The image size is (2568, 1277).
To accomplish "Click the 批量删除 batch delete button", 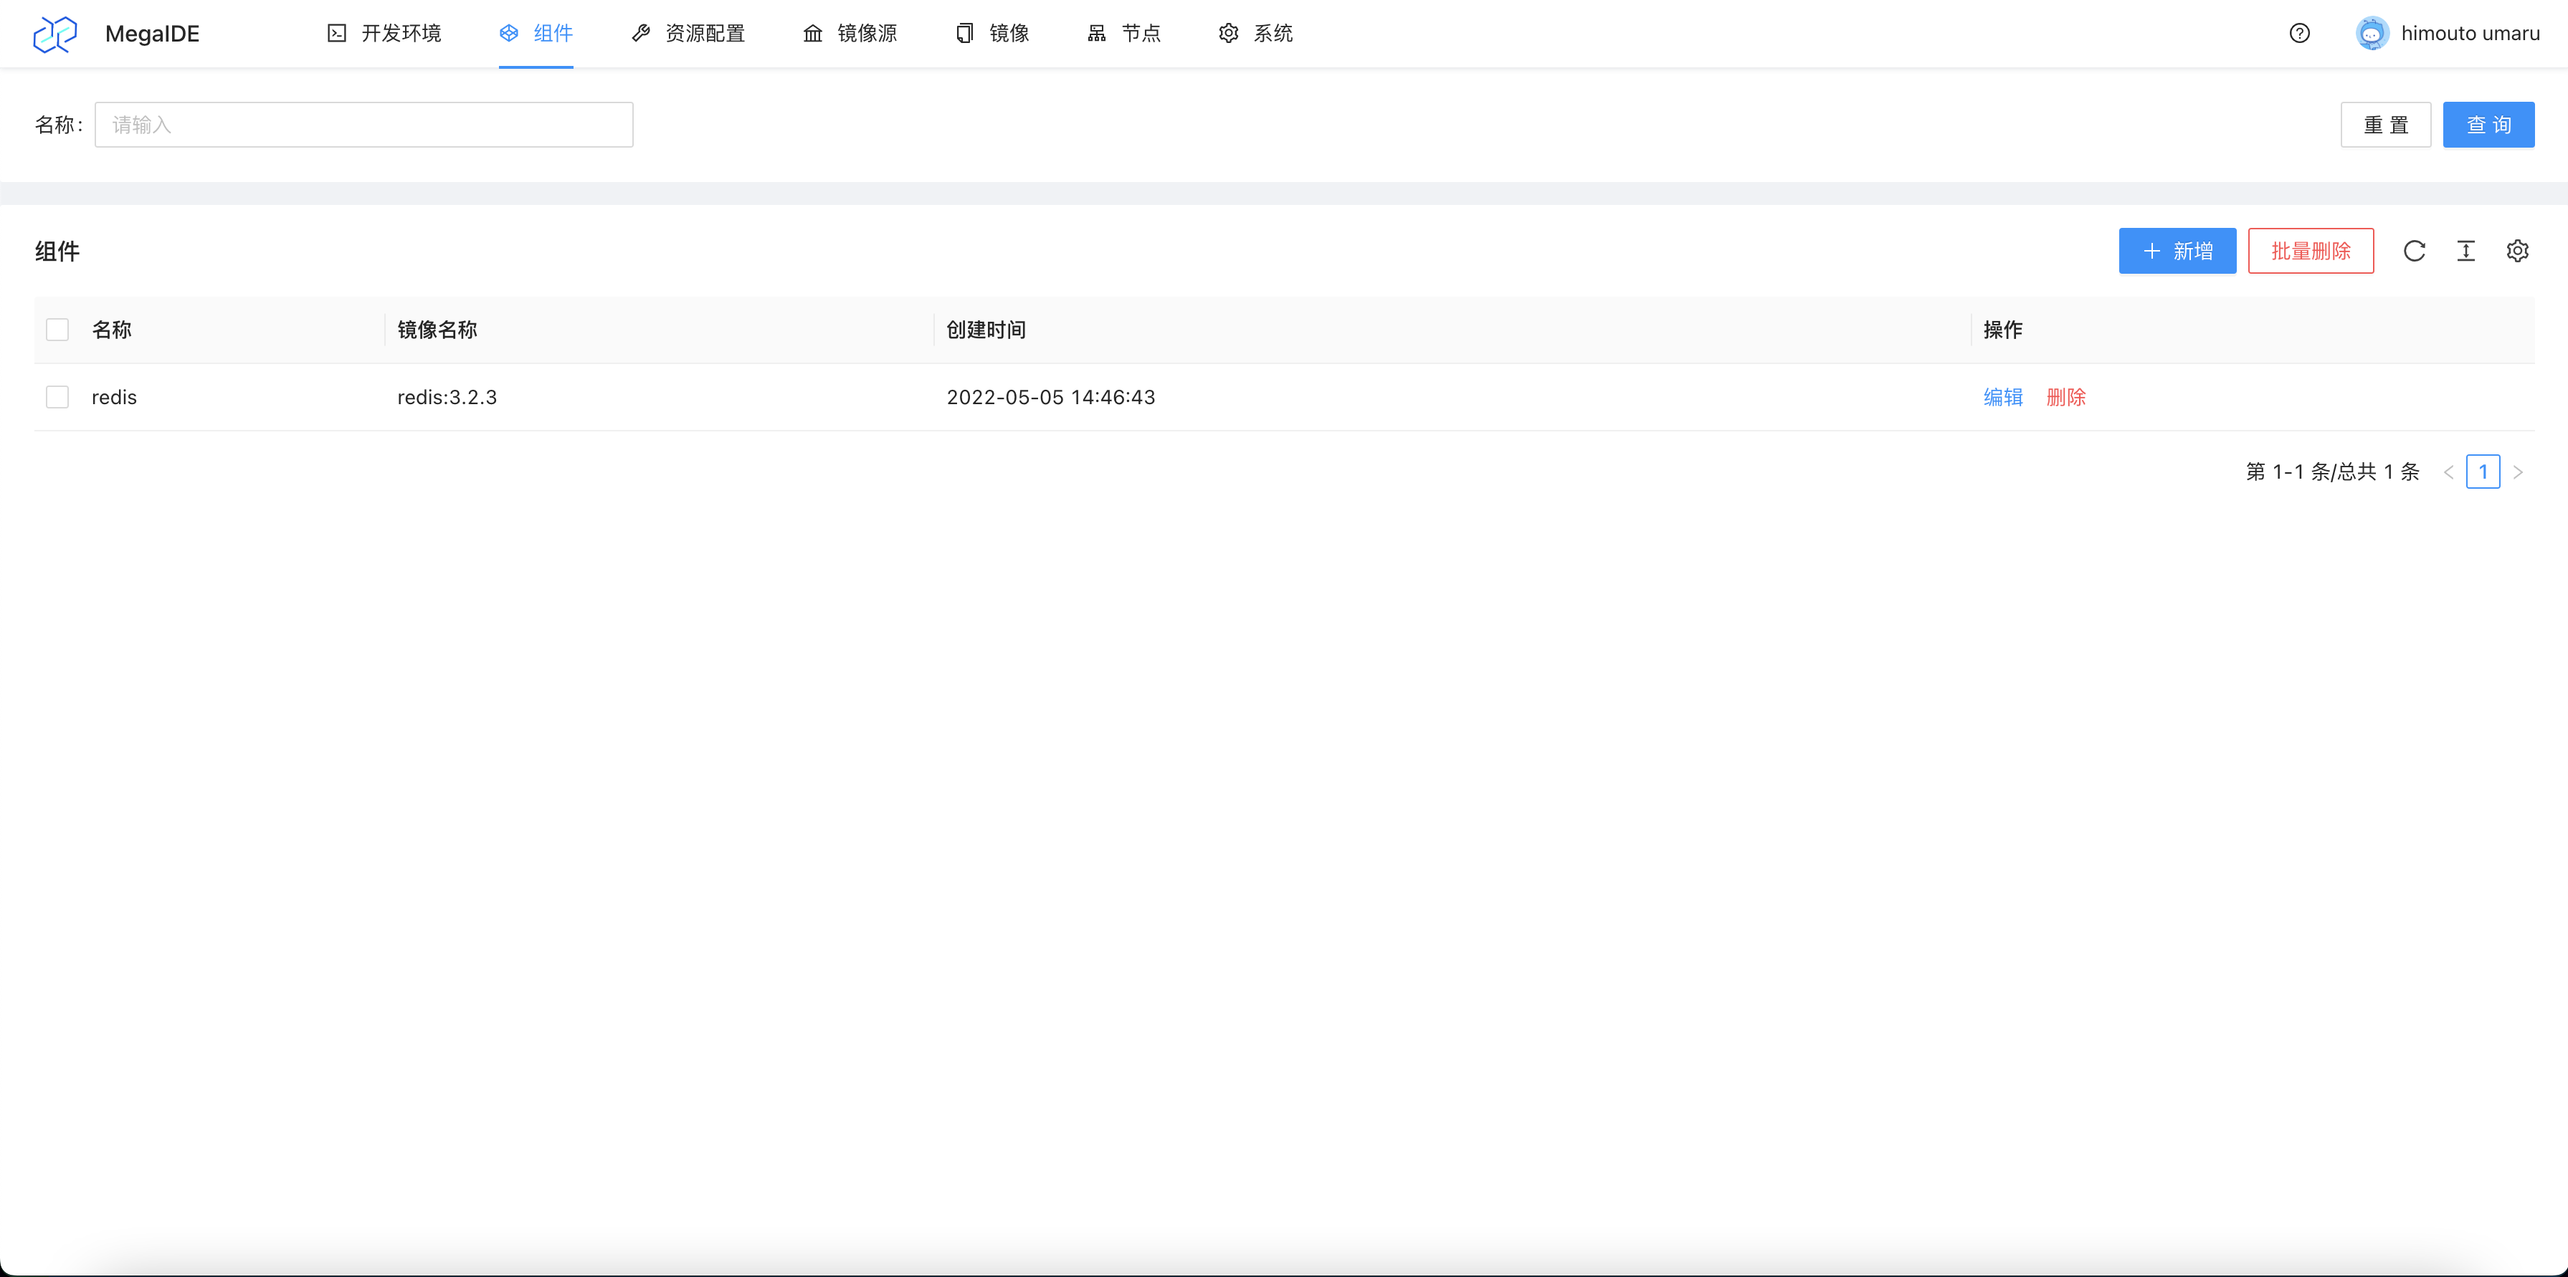I will [2311, 251].
